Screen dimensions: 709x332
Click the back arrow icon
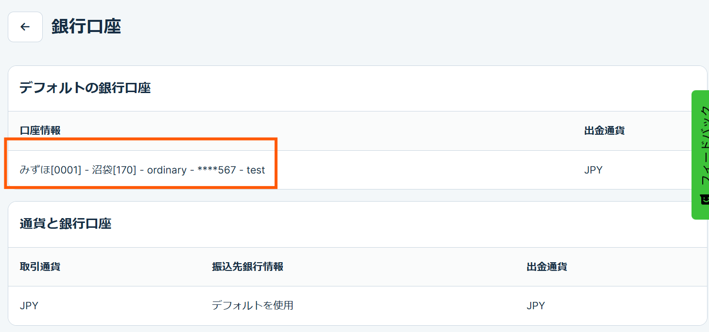click(x=25, y=27)
